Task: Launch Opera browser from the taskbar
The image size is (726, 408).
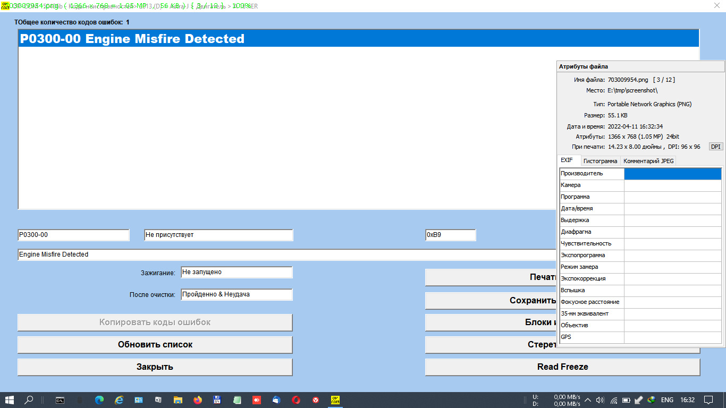Action: [296, 400]
